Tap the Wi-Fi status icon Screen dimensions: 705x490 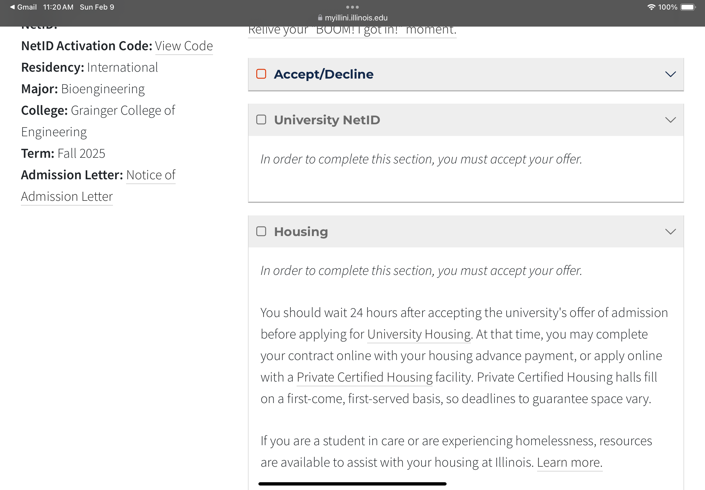pyautogui.click(x=651, y=7)
